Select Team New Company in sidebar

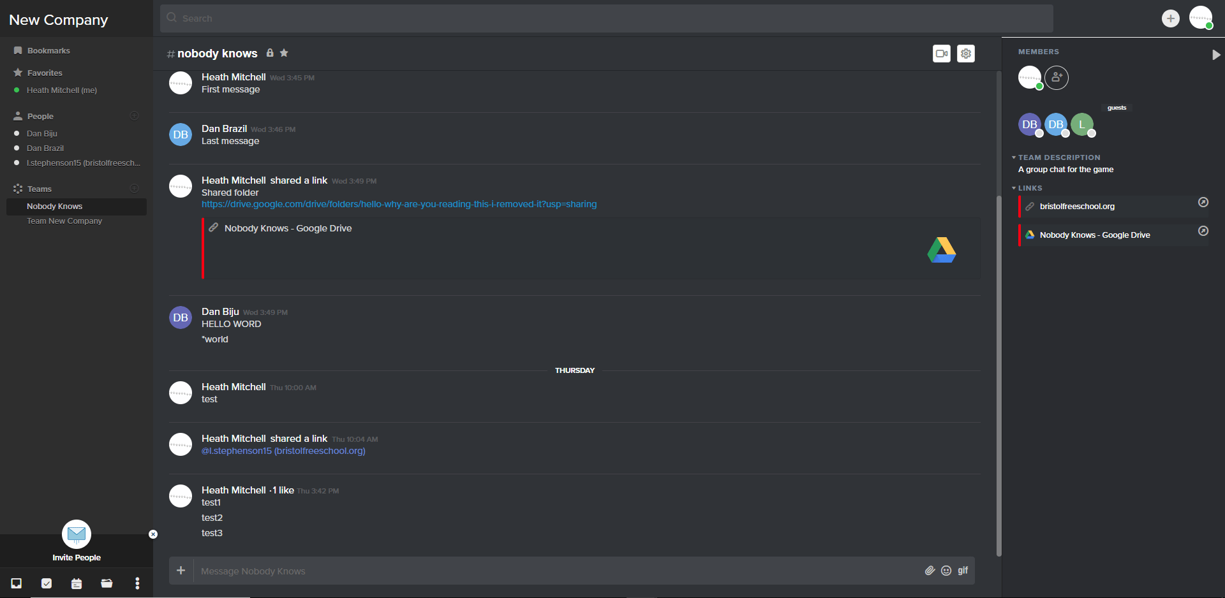tap(64, 221)
